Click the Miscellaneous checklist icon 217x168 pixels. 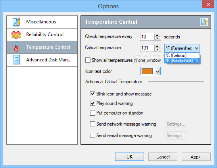point(16,22)
